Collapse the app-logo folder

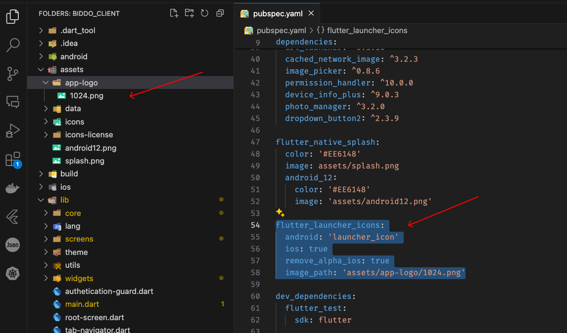point(46,83)
